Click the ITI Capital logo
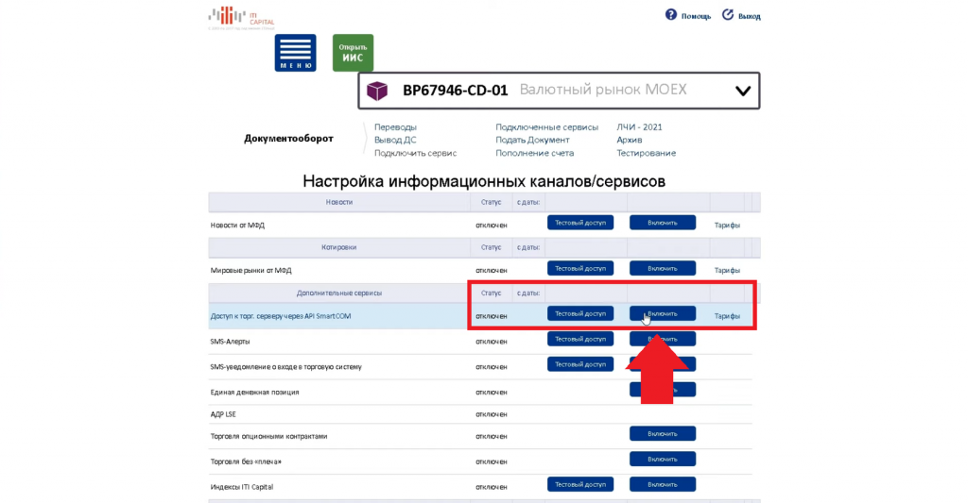 coord(241,17)
